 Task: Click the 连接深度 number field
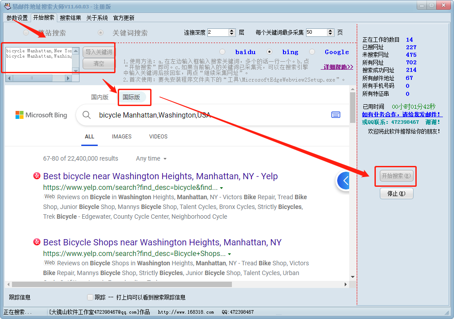pyautogui.click(x=218, y=32)
